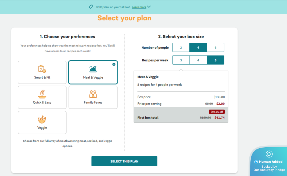Click the Veggie salad bowl icon
Viewport: 287px width, 176px height.
pos(42,119)
